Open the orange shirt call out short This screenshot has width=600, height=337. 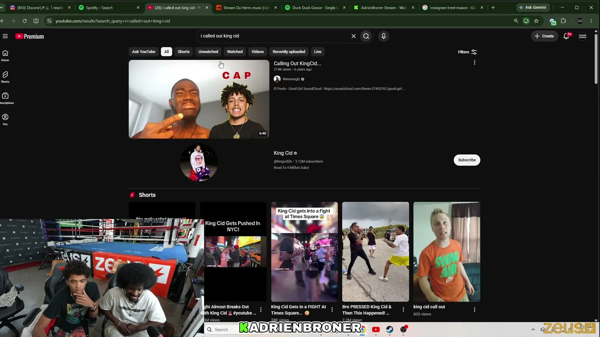447,252
